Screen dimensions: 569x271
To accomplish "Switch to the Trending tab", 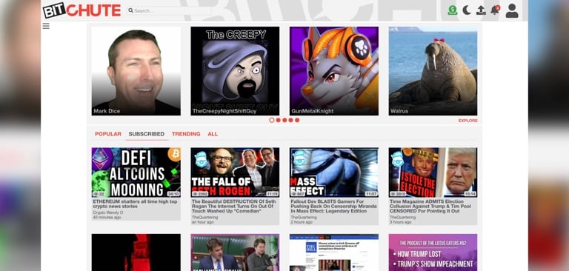I will (186, 134).
